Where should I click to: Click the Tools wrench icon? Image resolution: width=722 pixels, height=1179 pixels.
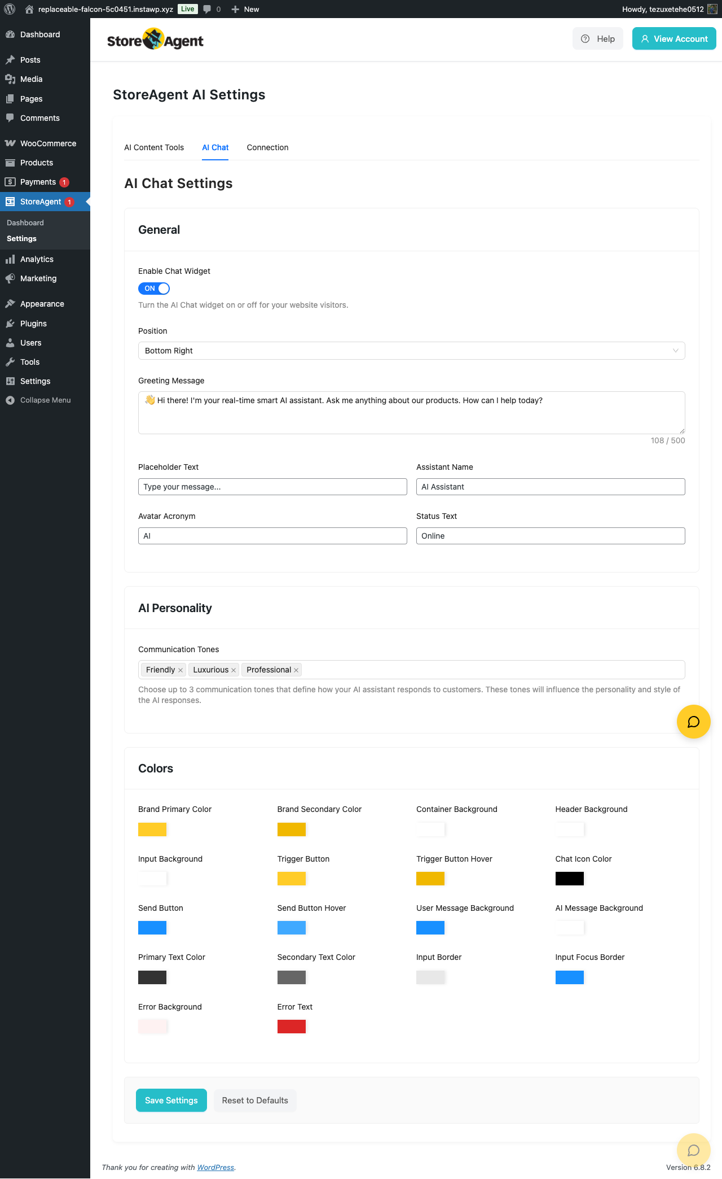point(10,362)
